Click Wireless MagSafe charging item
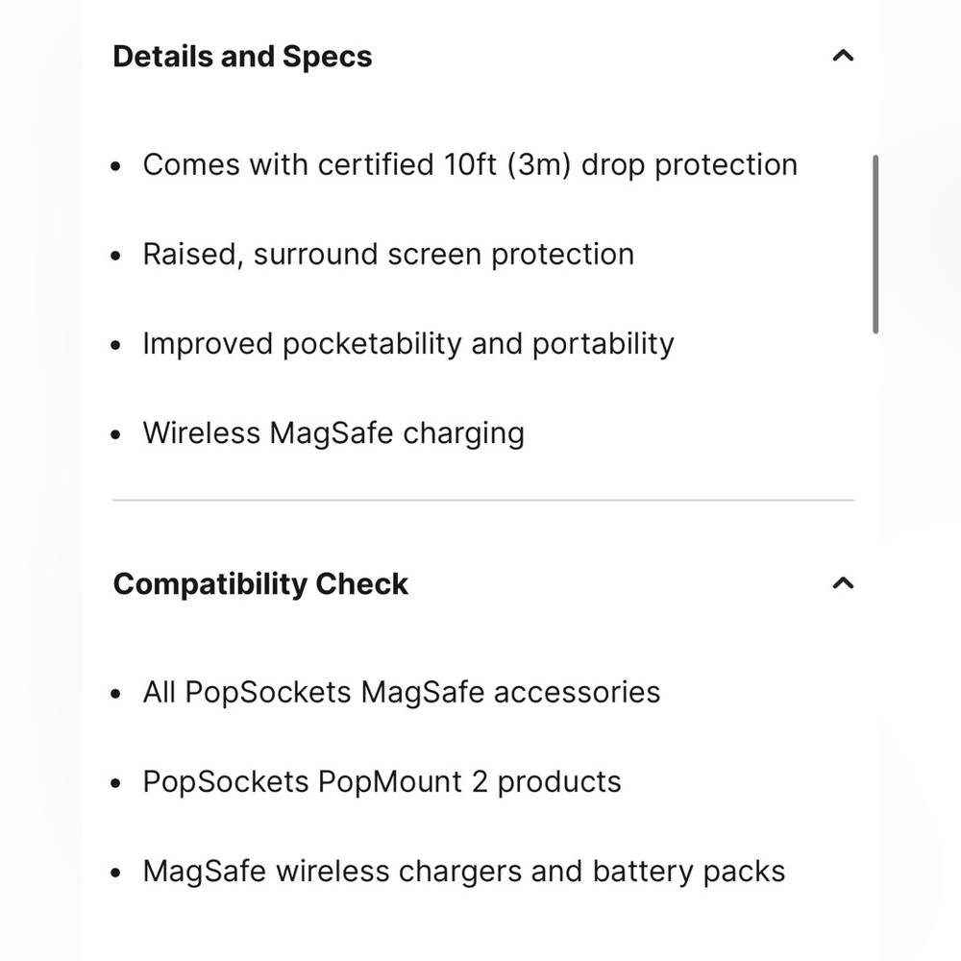961x961 pixels. tap(333, 433)
